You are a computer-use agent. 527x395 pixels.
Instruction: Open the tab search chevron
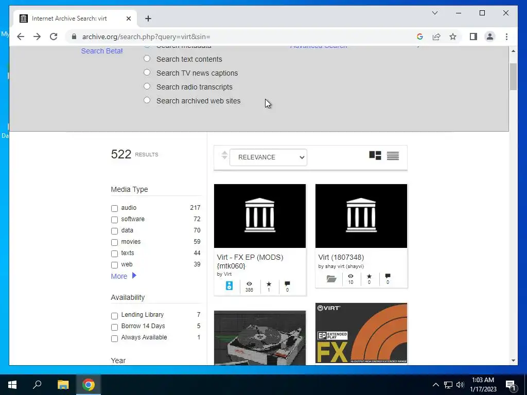[434, 13]
